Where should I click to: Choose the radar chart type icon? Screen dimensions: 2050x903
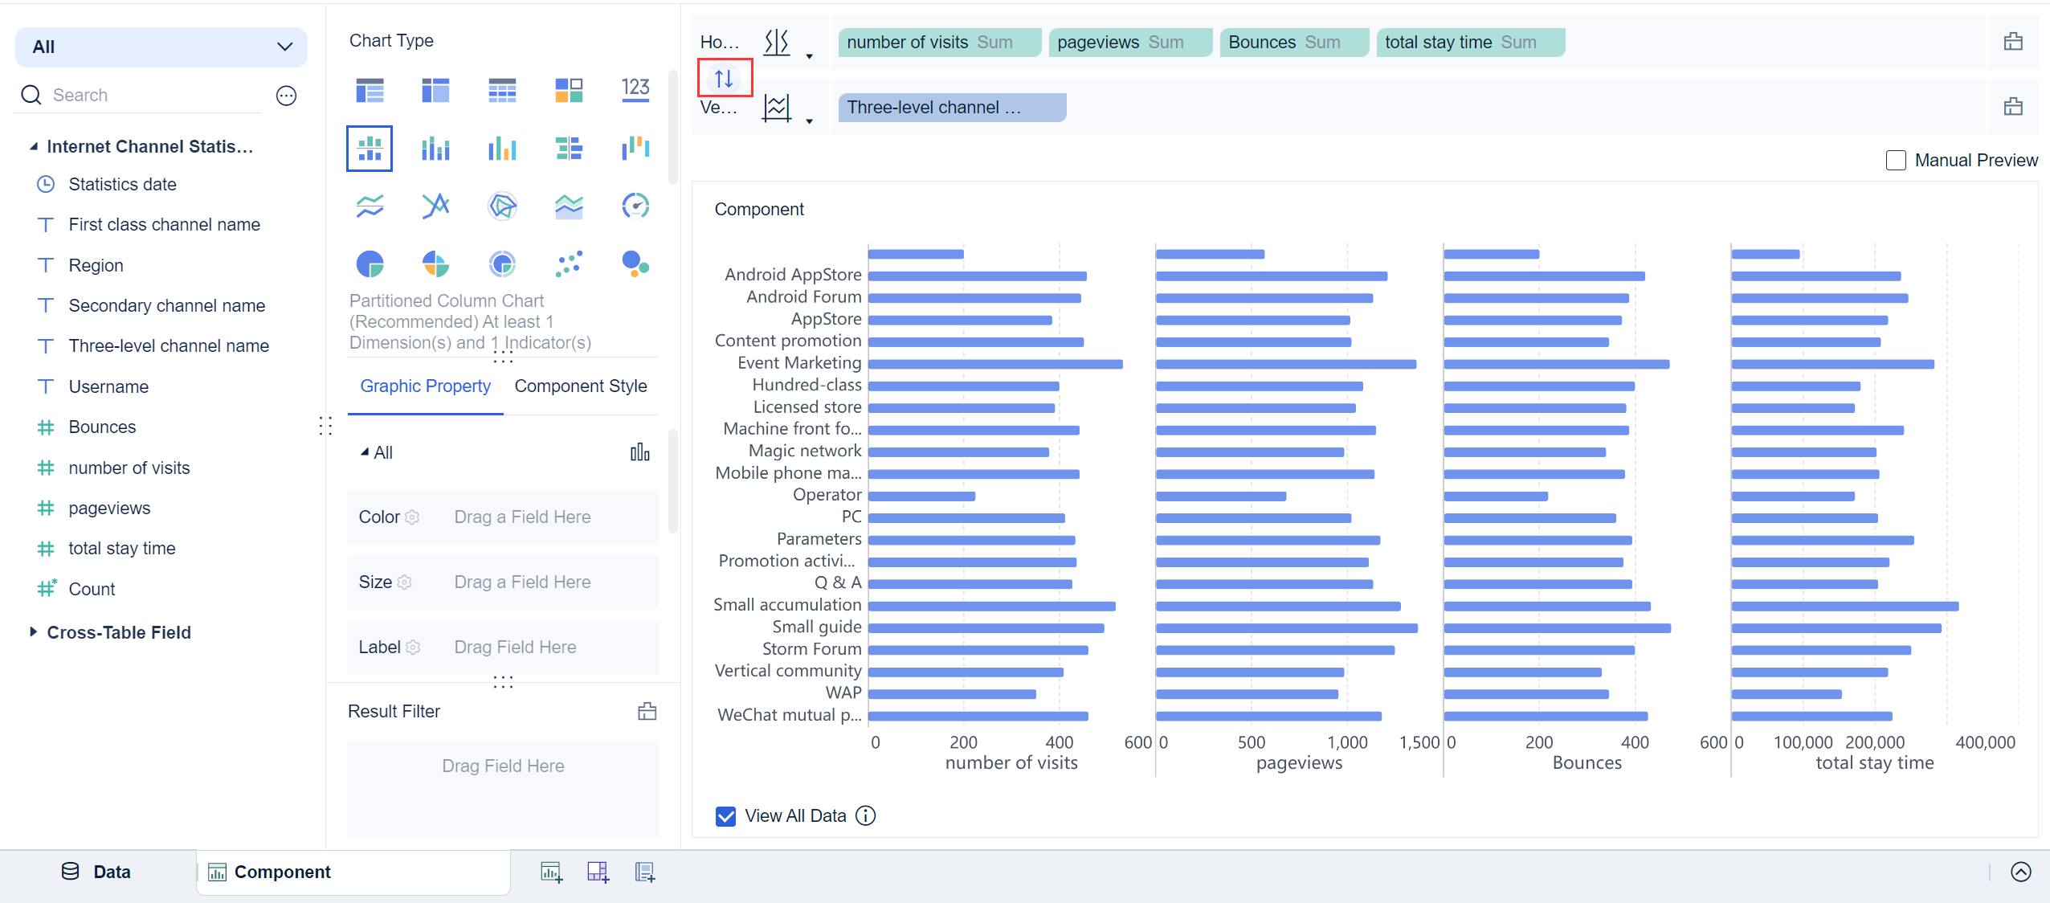502,206
